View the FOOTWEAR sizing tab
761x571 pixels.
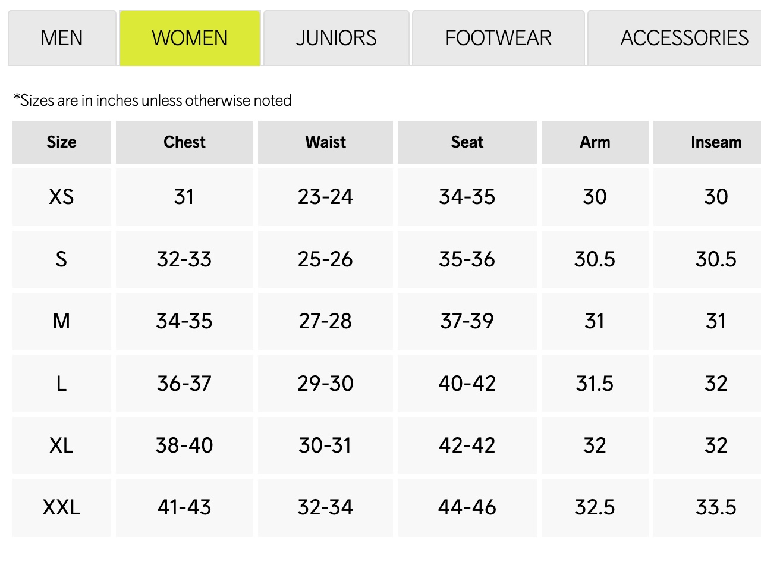(499, 37)
